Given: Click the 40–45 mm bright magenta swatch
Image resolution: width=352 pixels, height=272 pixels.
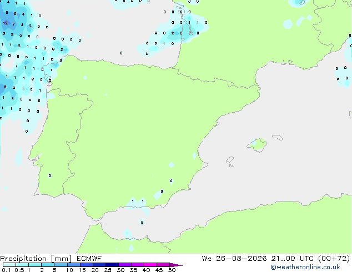Looking at the screenshot, I should point(150,265).
